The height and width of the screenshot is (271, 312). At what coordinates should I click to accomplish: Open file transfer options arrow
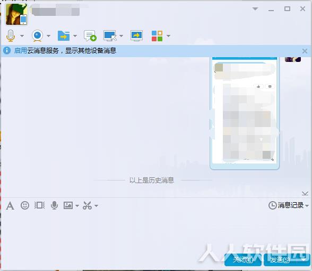click(x=75, y=36)
